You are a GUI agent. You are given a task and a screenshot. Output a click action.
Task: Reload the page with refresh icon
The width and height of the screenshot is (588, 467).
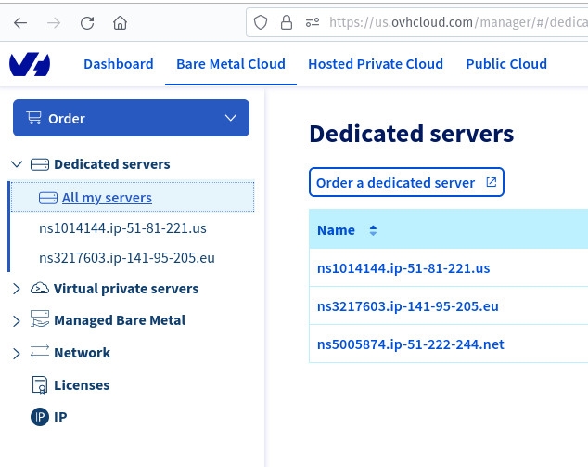click(x=87, y=22)
